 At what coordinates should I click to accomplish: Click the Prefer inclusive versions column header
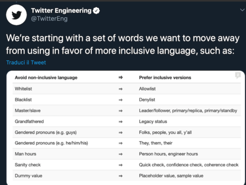click(165, 78)
